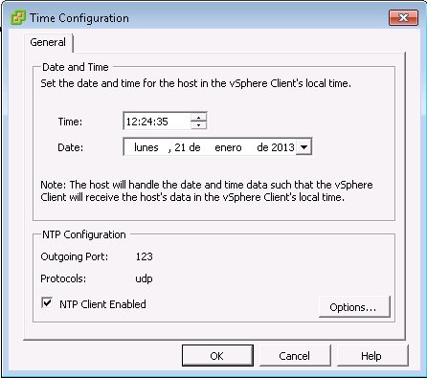
Task: Click the 'NTP Configuration' group heading
Action: [x=84, y=234]
